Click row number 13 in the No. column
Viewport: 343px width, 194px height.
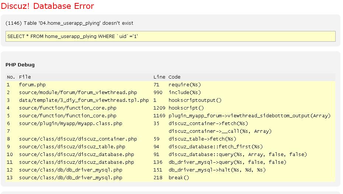pos(10,177)
